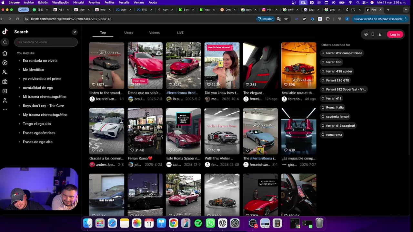Open Spotify from the Dock
This screenshot has width=413, height=232.
[x=198, y=223]
